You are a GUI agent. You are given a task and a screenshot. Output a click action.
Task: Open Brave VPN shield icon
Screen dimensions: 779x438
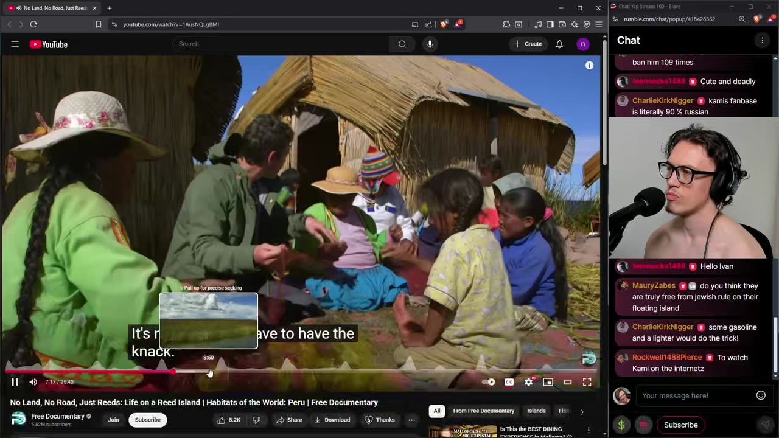click(x=587, y=24)
